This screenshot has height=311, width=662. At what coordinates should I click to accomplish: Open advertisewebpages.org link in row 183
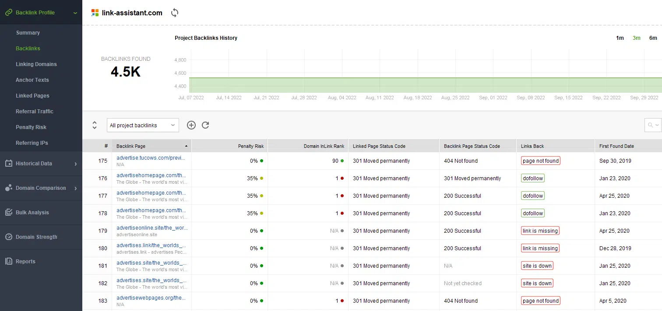point(151,298)
